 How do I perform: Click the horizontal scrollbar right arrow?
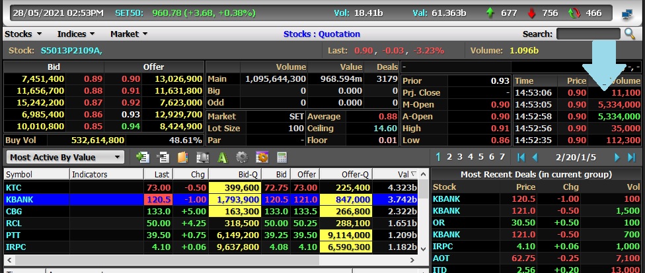coord(413,260)
